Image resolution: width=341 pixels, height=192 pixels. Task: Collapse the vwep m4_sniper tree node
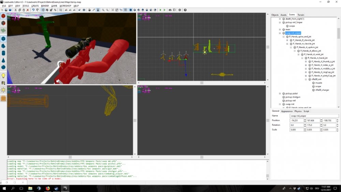(280, 33)
